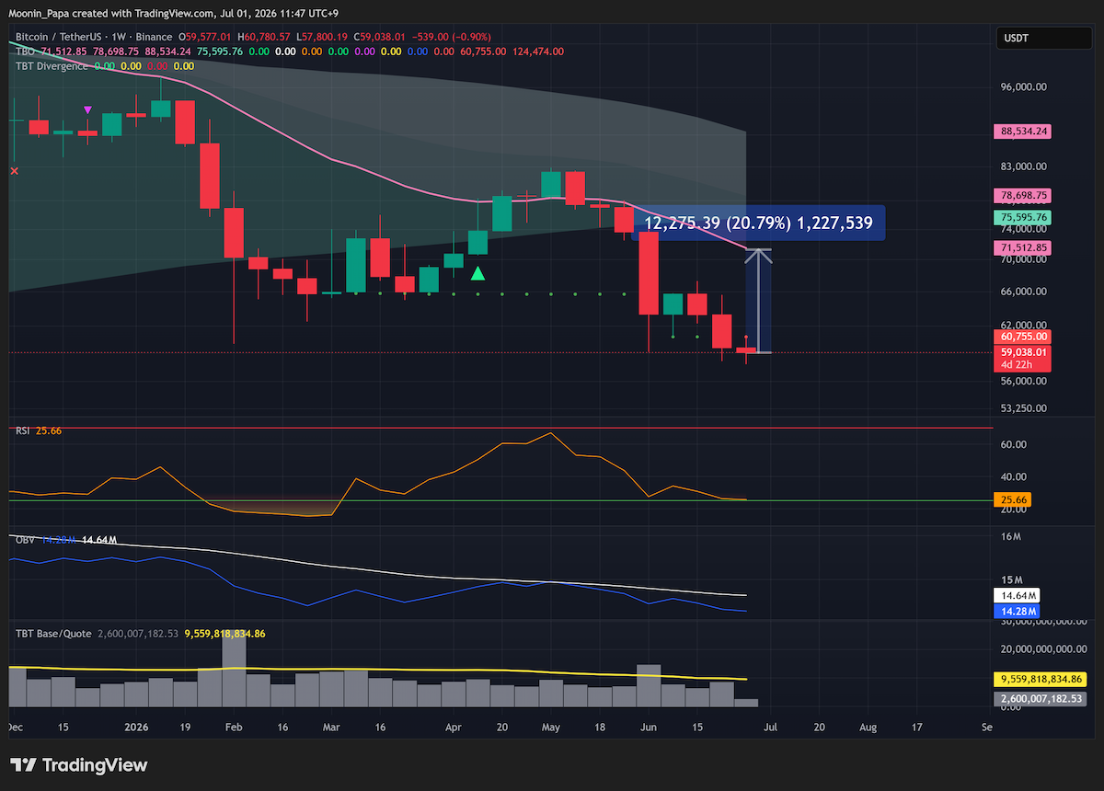Click the 62,000.00 price scale tick
The height and width of the screenshot is (791, 1104).
pyautogui.click(x=1024, y=325)
